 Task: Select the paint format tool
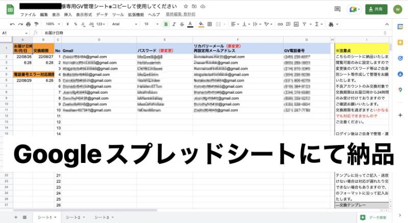pyautogui.click(x=36, y=24)
